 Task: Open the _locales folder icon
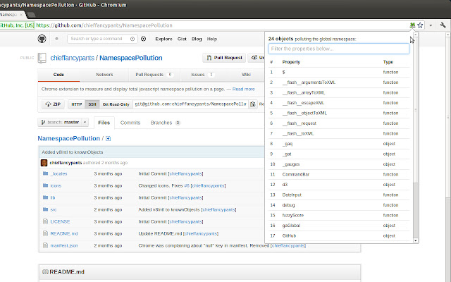[45, 173]
